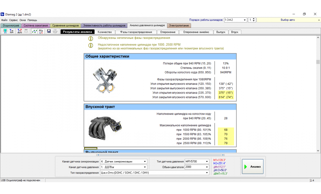The image size is (321, 194).
Task: Click the AUTO markers toolbar icon
Action: click(20, 32)
